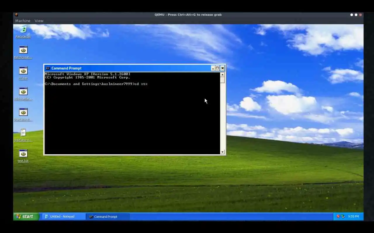The width and height of the screenshot is (374, 233).
Task: Open the View menu in QEMU
Action: pos(39,21)
